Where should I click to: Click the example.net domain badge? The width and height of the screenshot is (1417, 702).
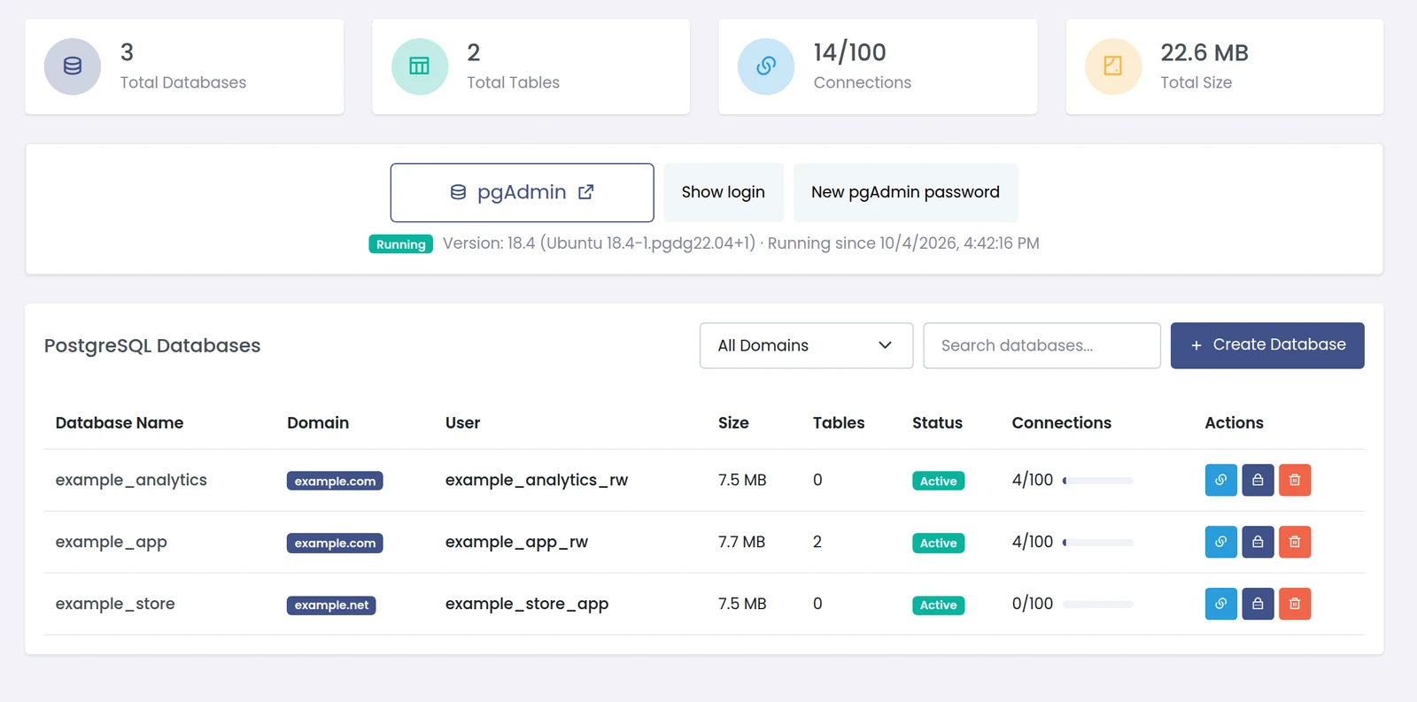[331, 606]
